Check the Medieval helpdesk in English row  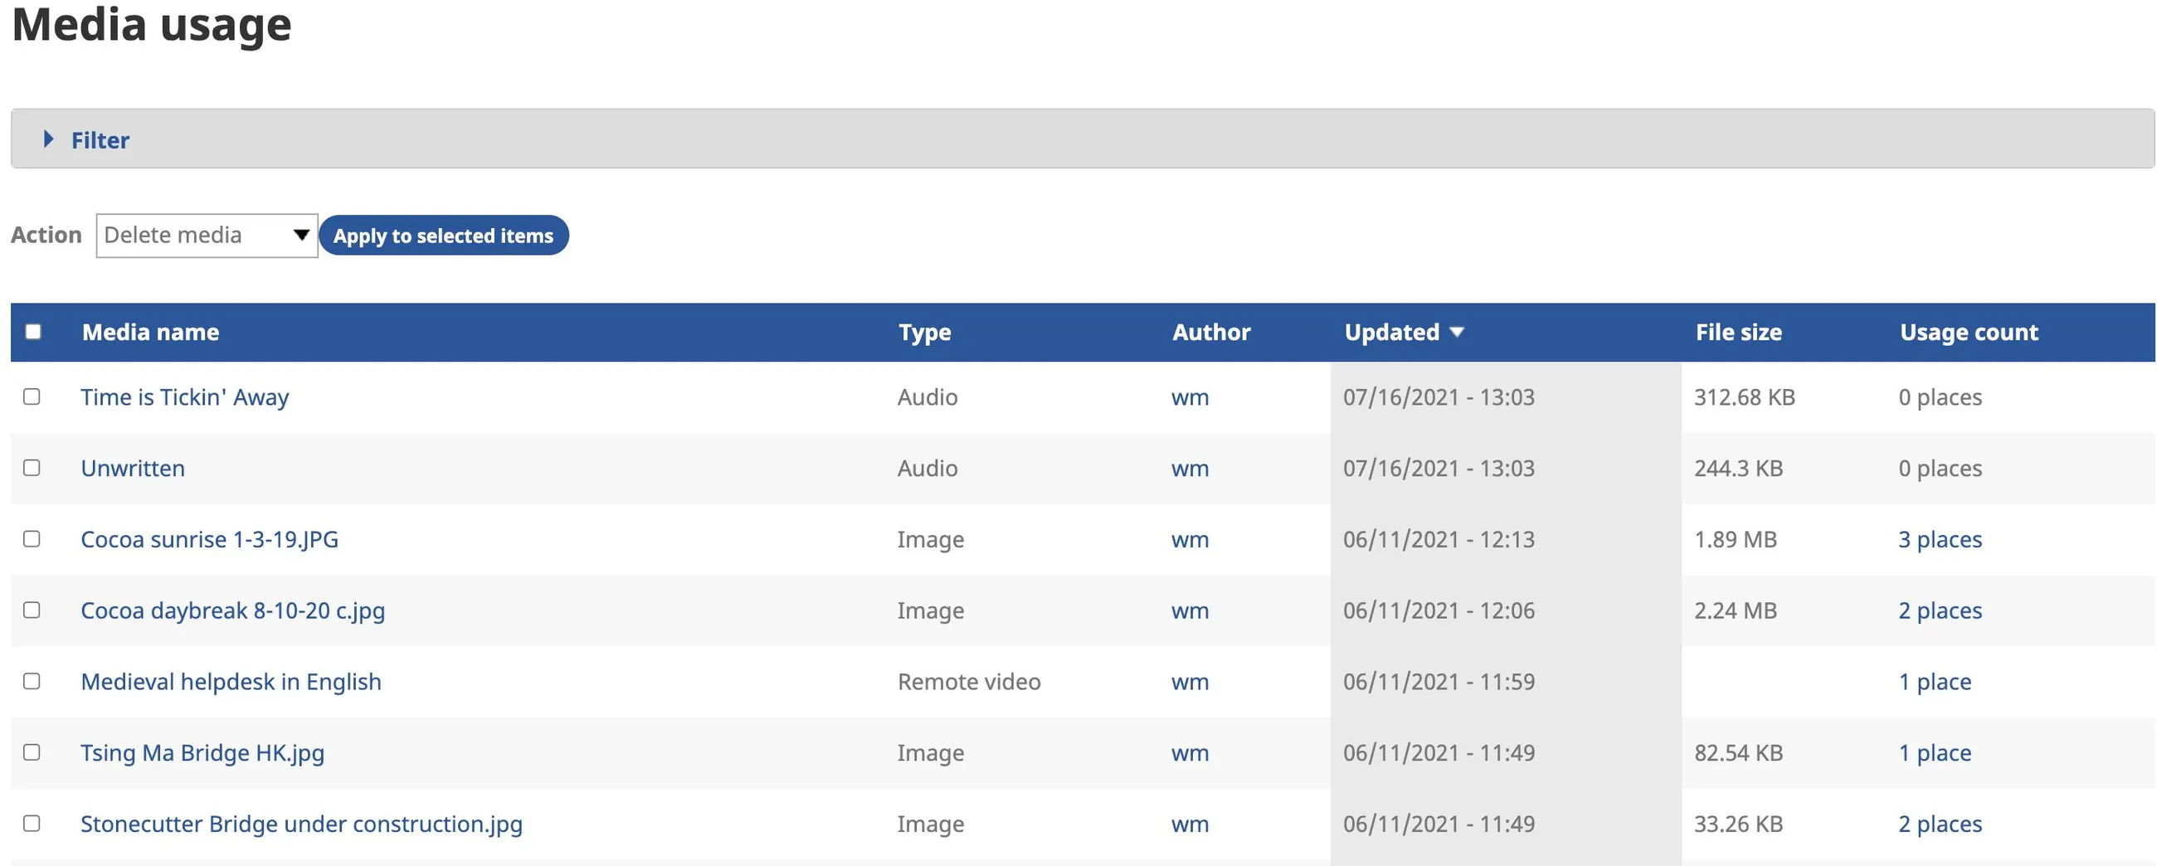(x=32, y=681)
